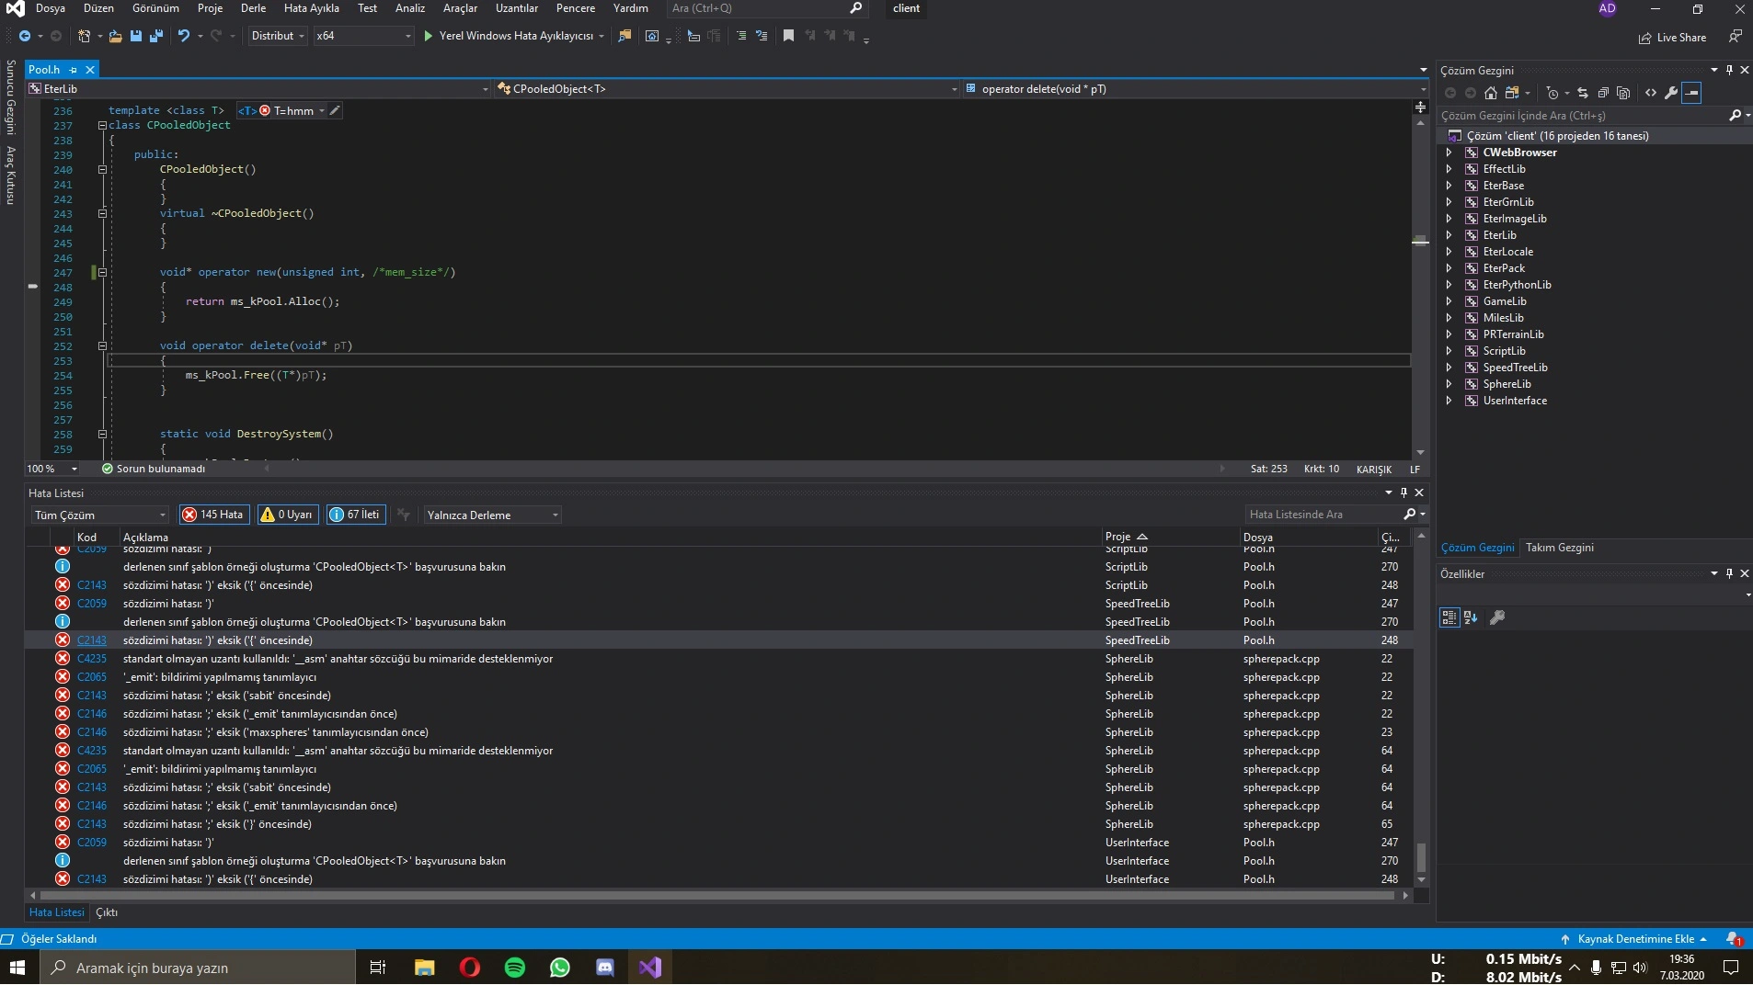Switch to the Çıktı tab
1753x985 pixels.
[107, 912]
